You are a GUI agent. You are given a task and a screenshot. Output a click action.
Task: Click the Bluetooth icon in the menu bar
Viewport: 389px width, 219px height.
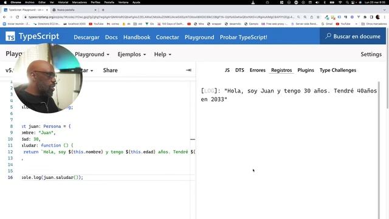tap(325, 2)
